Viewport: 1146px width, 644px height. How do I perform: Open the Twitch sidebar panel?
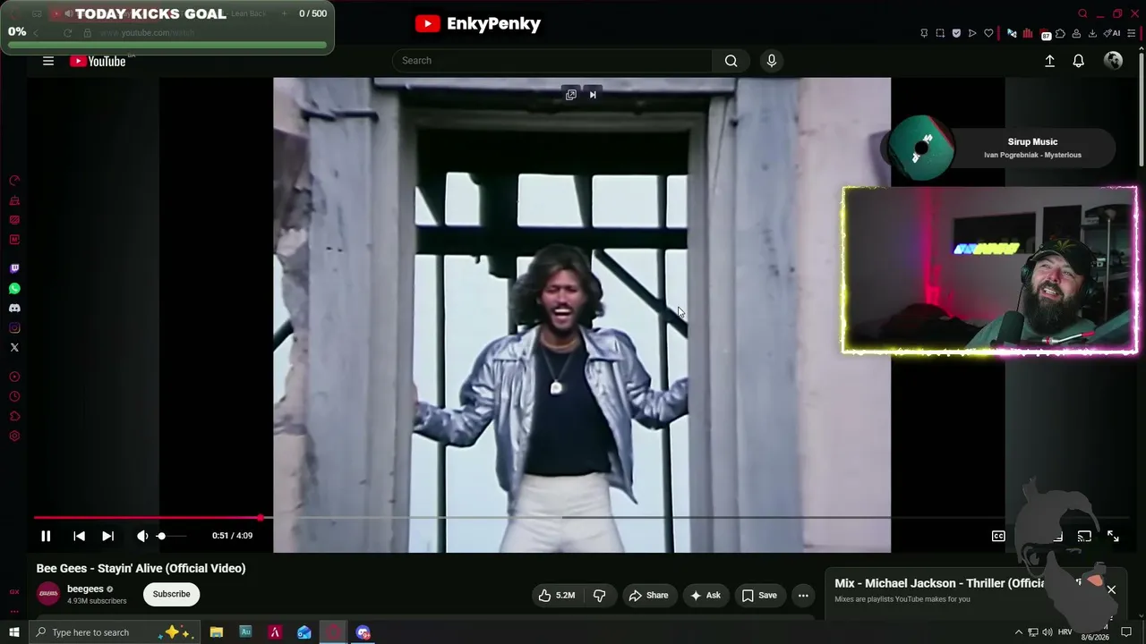coord(14,268)
